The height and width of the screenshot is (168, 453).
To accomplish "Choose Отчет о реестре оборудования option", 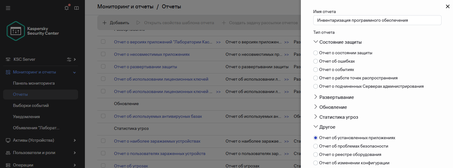I will (315, 154).
